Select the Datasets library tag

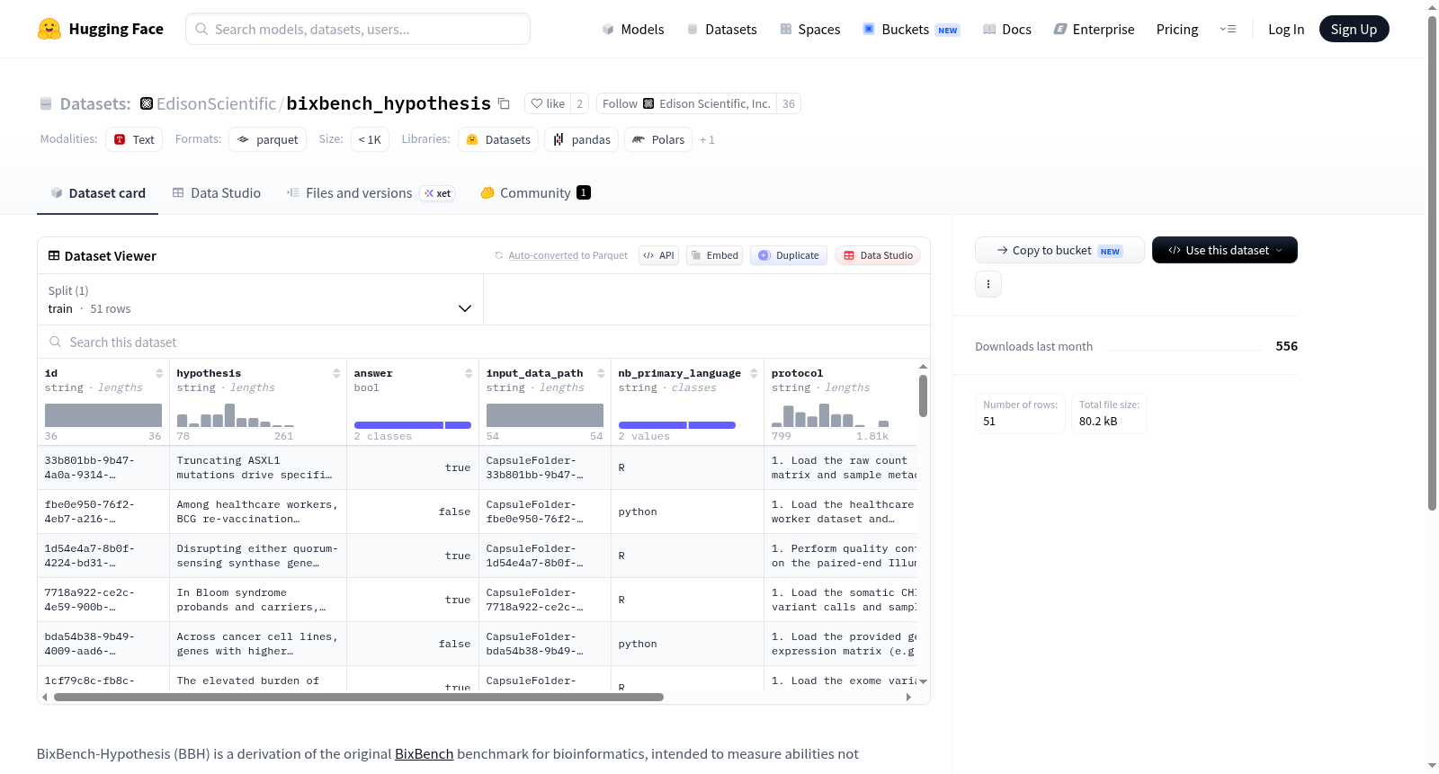(x=498, y=139)
